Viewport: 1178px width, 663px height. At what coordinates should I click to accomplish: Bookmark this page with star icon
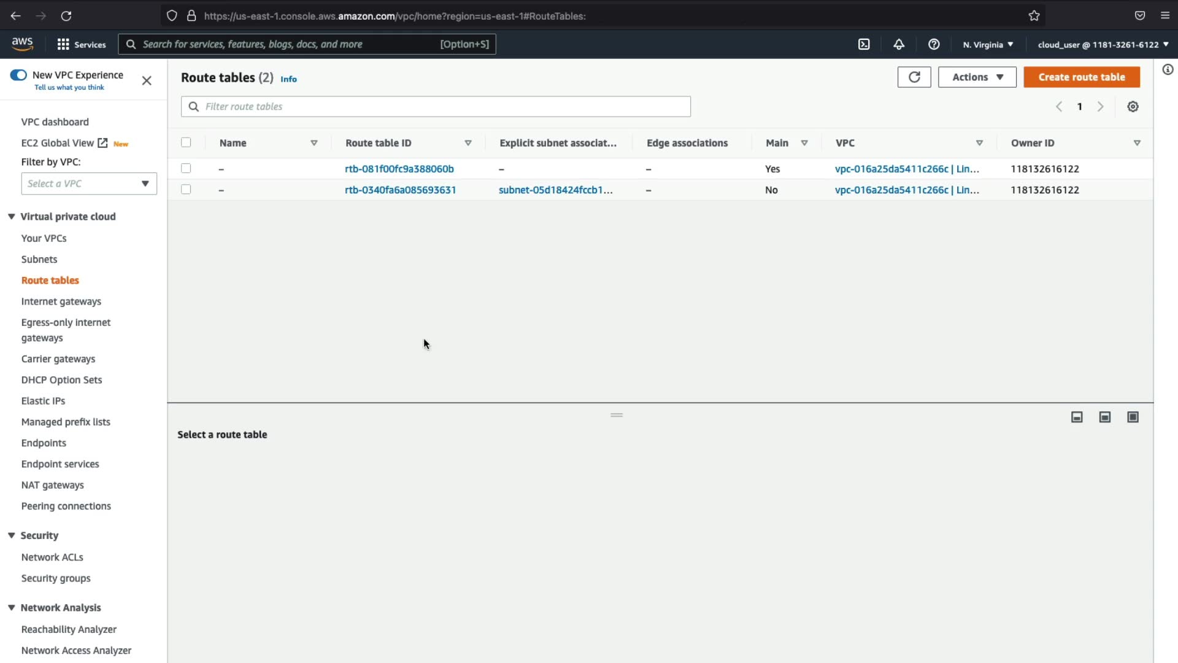1034,16
